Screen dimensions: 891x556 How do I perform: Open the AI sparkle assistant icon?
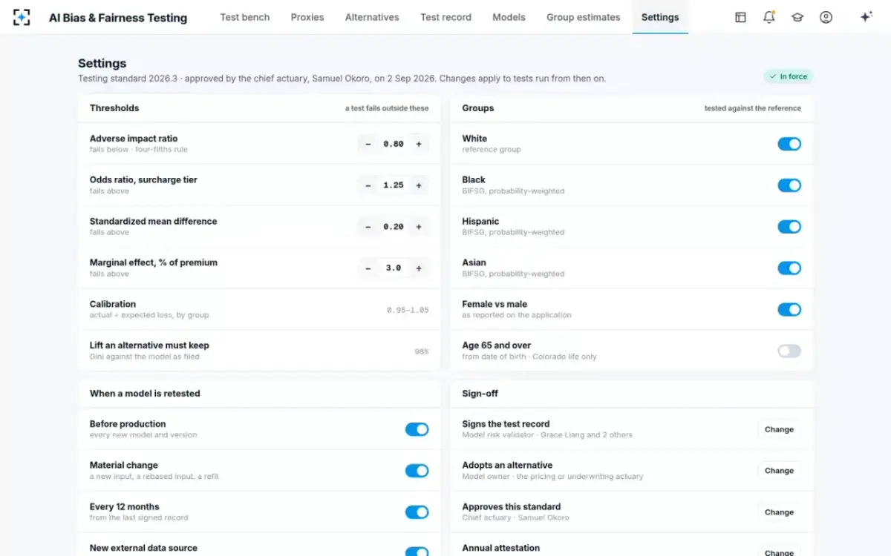866,17
